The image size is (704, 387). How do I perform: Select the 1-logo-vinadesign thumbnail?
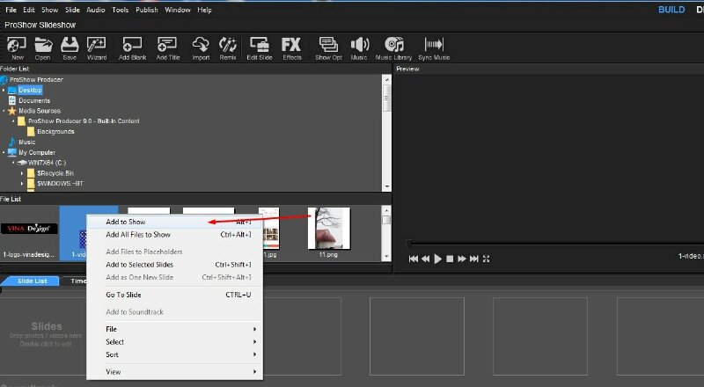point(29,233)
